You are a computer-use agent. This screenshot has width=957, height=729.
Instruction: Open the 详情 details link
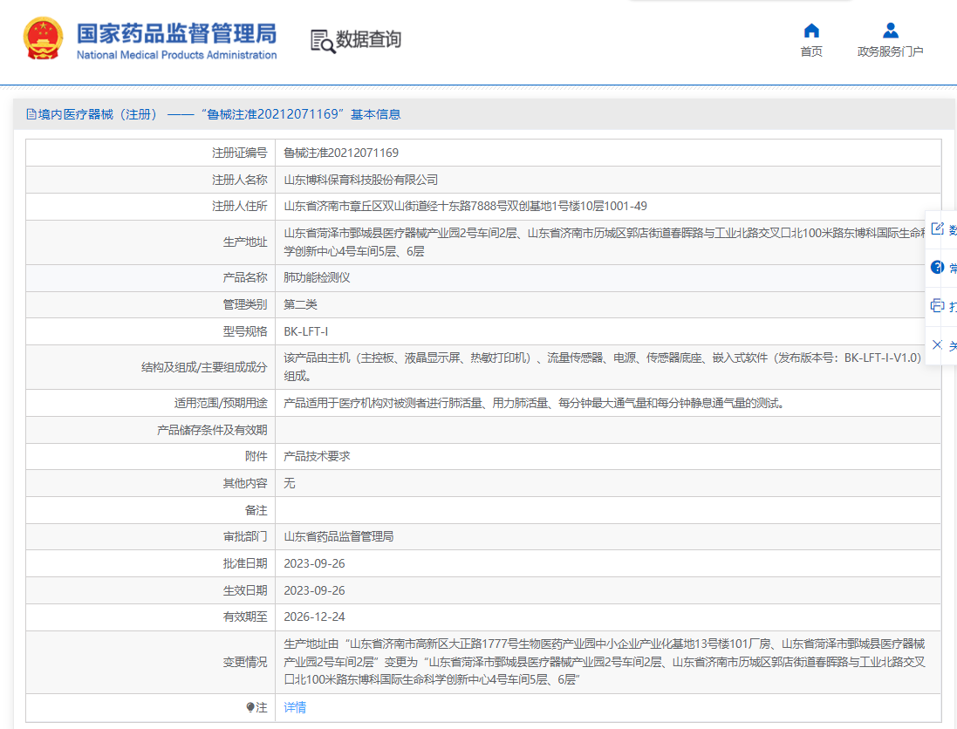295,707
